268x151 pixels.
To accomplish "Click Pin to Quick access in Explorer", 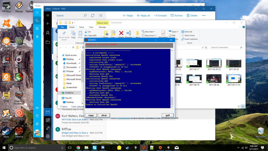I will point(64,36).
